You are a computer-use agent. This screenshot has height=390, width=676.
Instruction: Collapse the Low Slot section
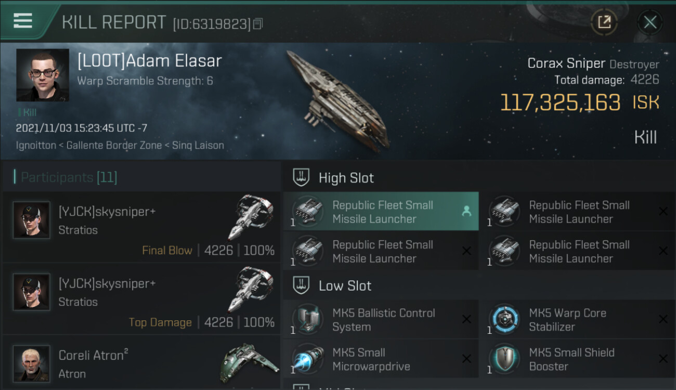302,285
